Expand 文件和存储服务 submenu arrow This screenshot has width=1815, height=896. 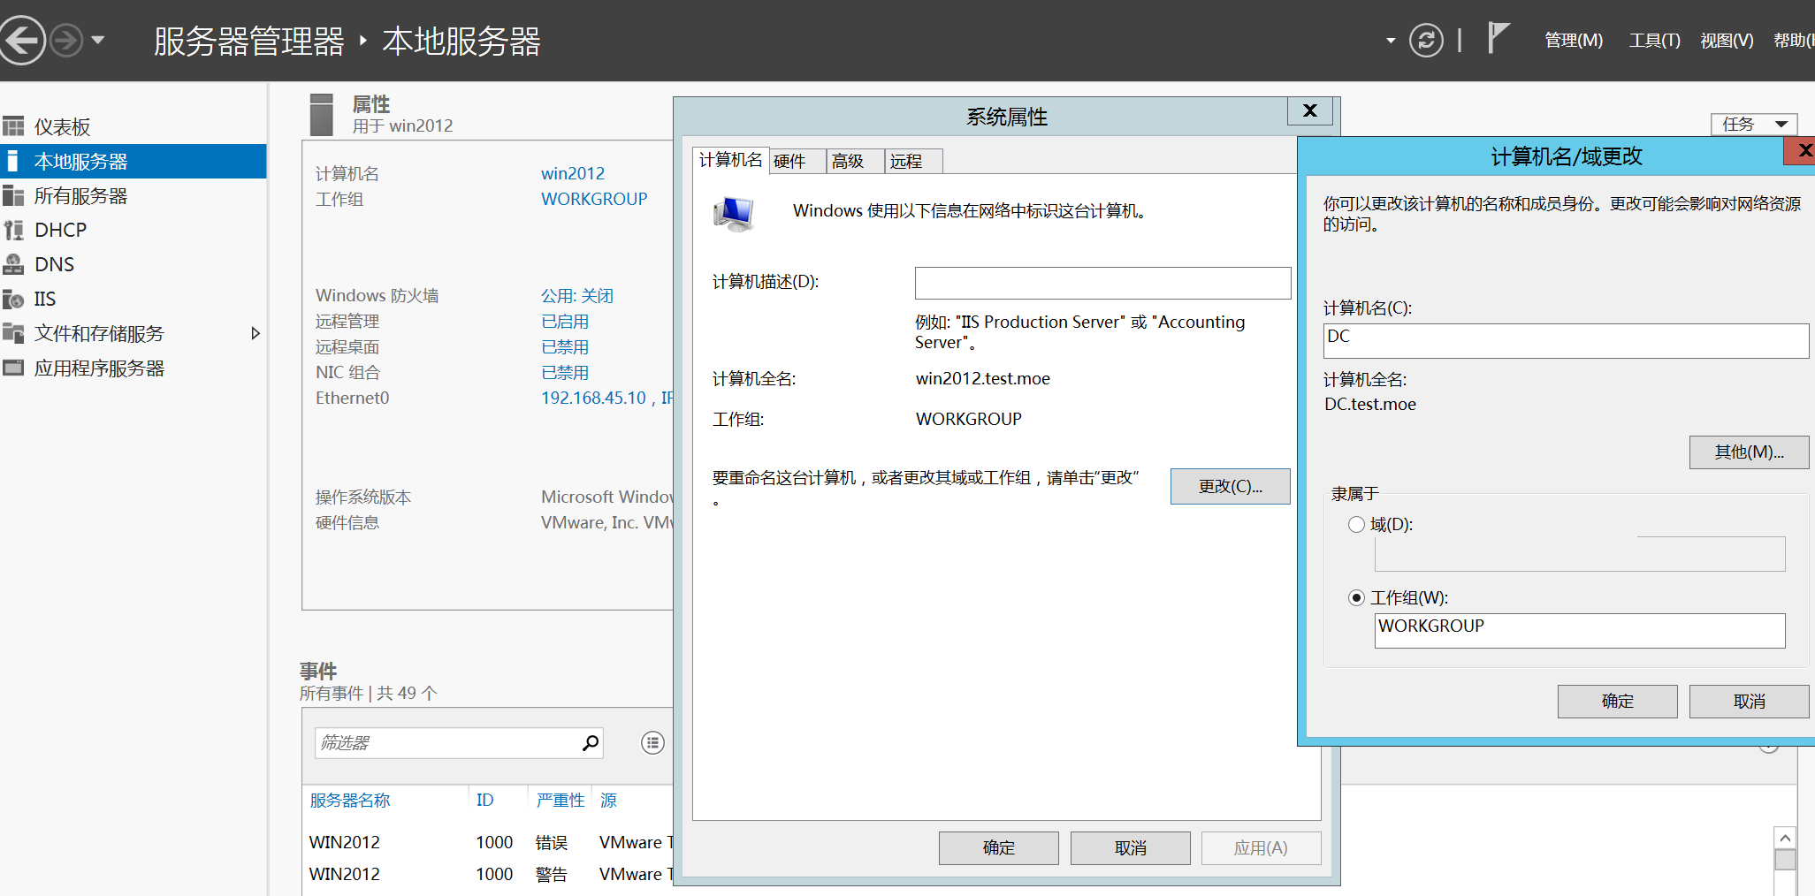[255, 334]
